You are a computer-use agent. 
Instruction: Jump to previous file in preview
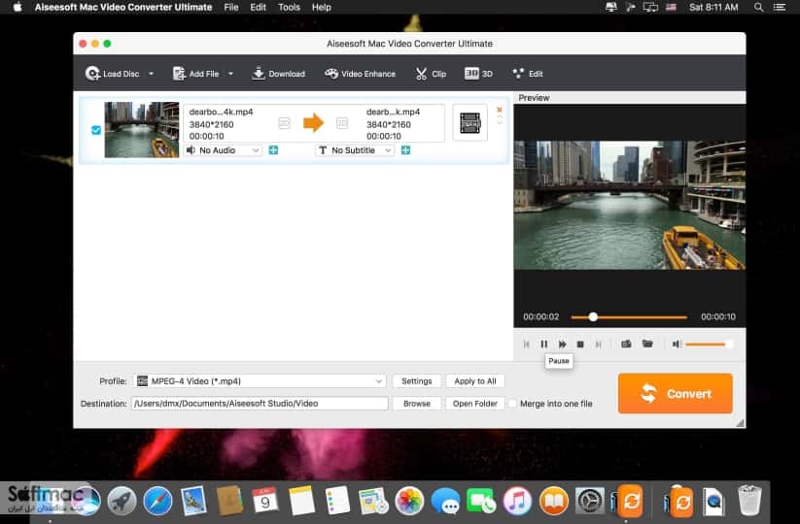526,344
